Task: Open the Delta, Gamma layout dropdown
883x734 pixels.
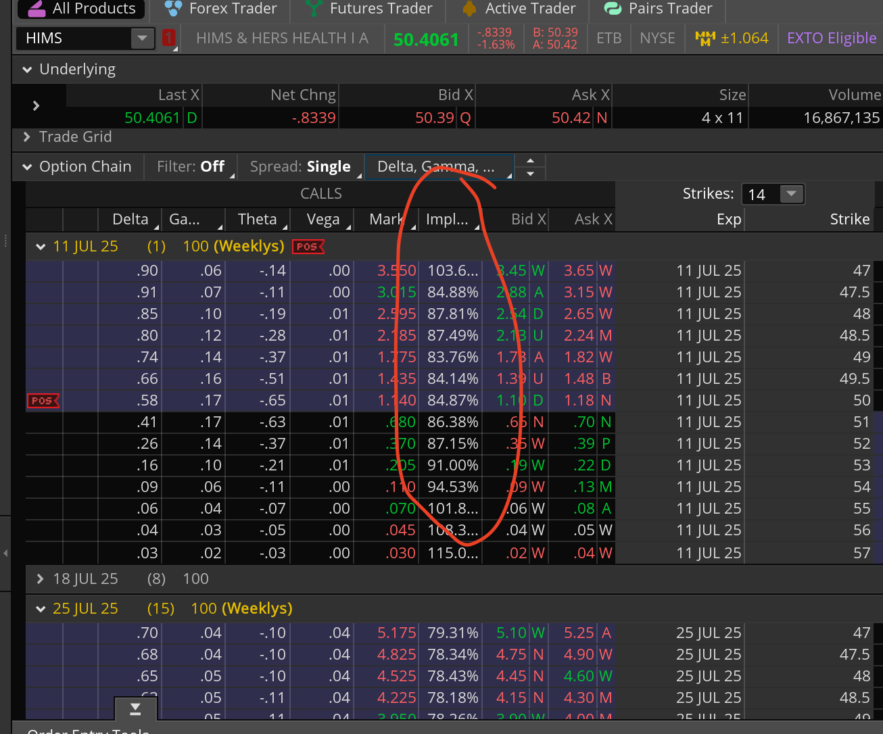Action: [x=439, y=167]
